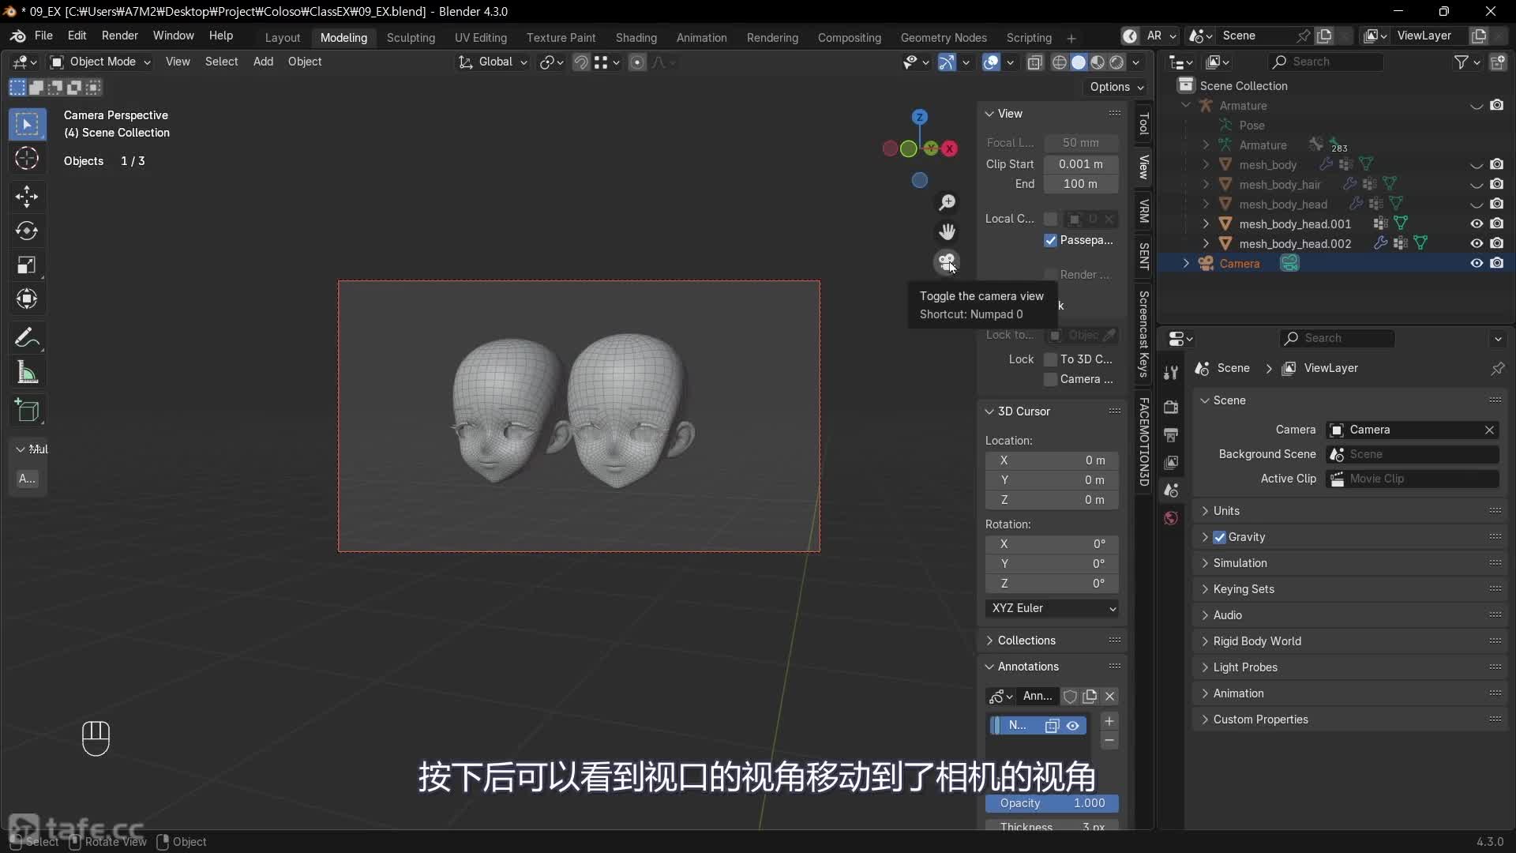Image resolution: width=1516 pixels, height=853 pixels.
Task: Expand the Camera item in outliner
Action: [1186, 264]
